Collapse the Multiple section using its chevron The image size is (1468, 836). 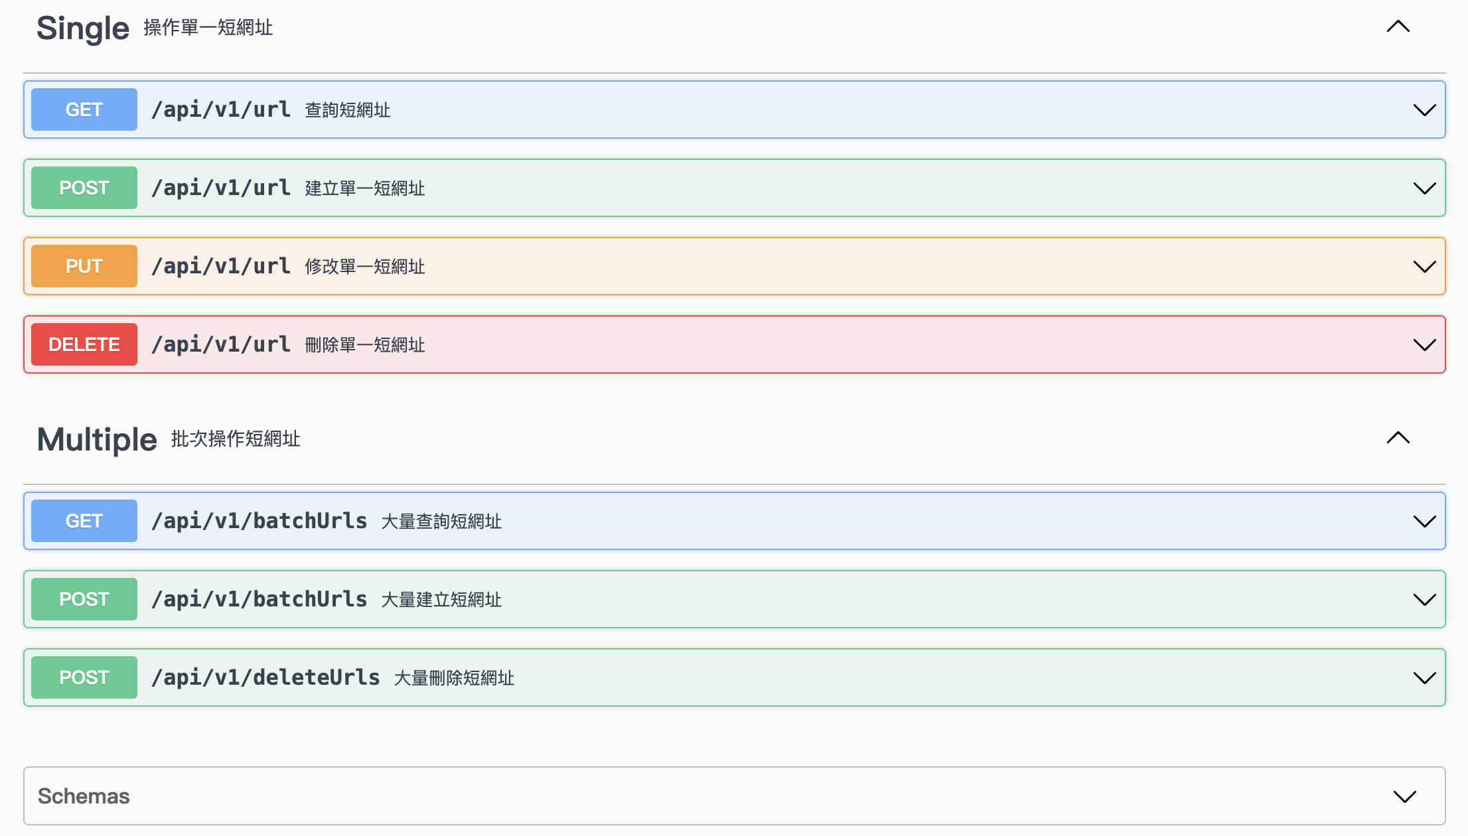(1398, 438)
